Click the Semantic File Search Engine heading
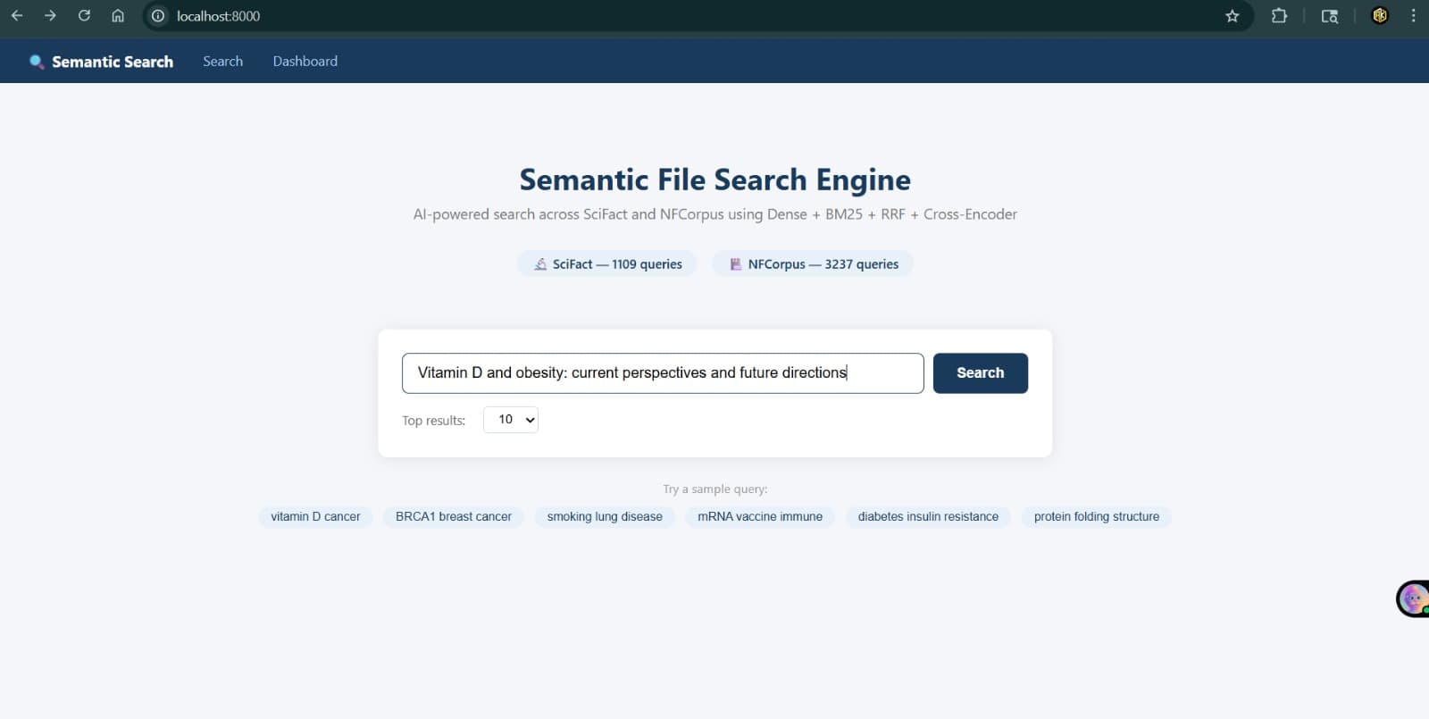This screenshot has width=1429, height=719. coord(715,180)
